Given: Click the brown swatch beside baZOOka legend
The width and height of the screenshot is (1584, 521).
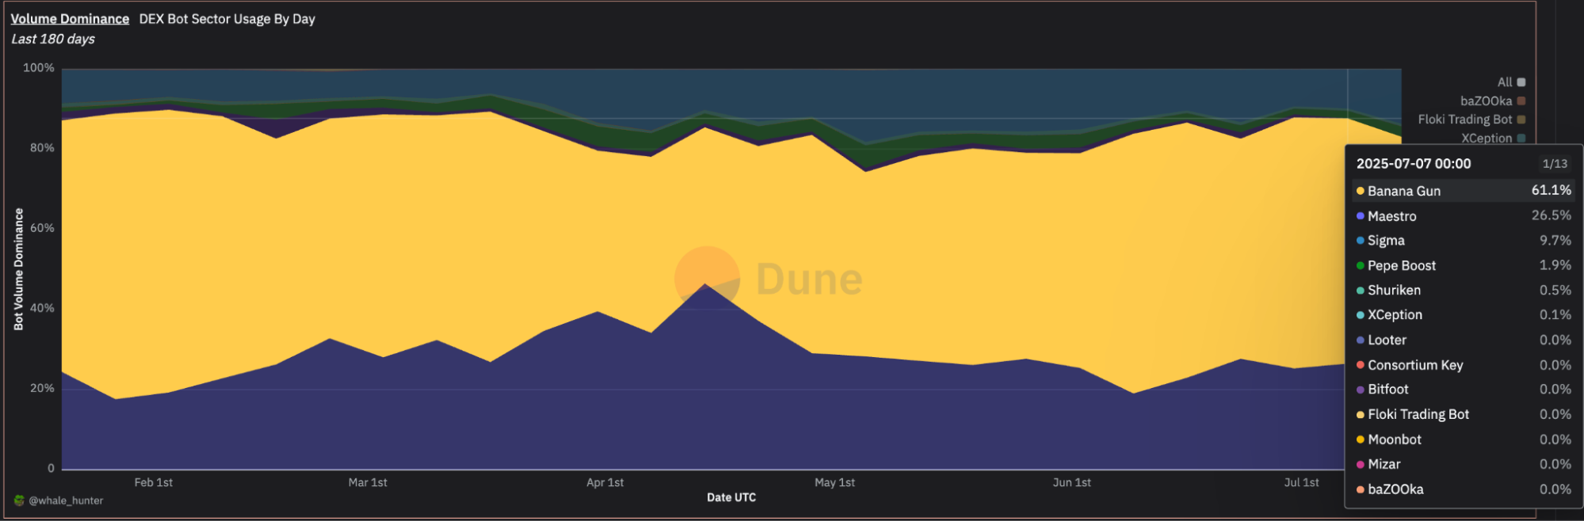Looking at the screenshot, I should tap(1521, 101).
